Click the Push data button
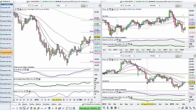Viewport: 196px width, 110px height. (84, 108)
